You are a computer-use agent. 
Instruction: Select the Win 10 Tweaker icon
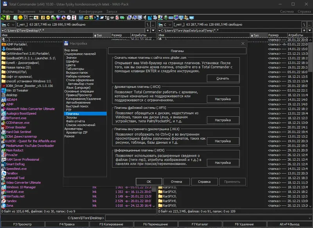(4, 90)
